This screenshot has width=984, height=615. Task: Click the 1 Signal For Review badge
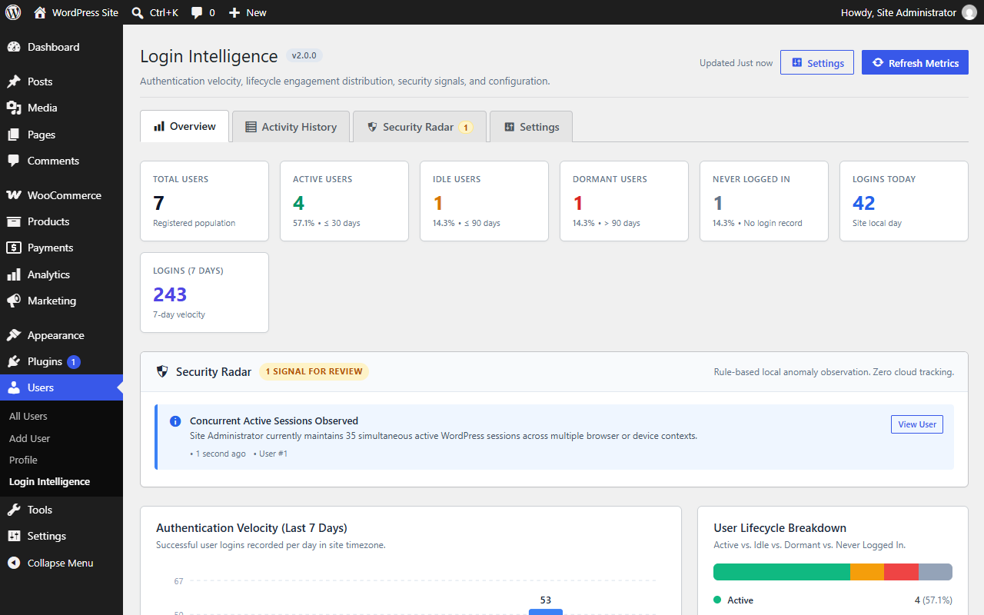point(314,371)
